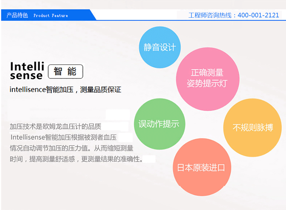The image size is (286, 210).
Task: Click the bold sense logo word
Action: [26, 76]
